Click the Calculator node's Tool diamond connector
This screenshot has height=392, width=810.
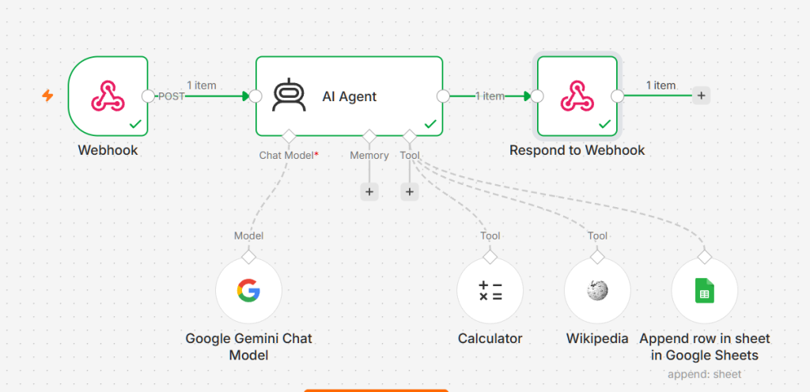point(490,256)
